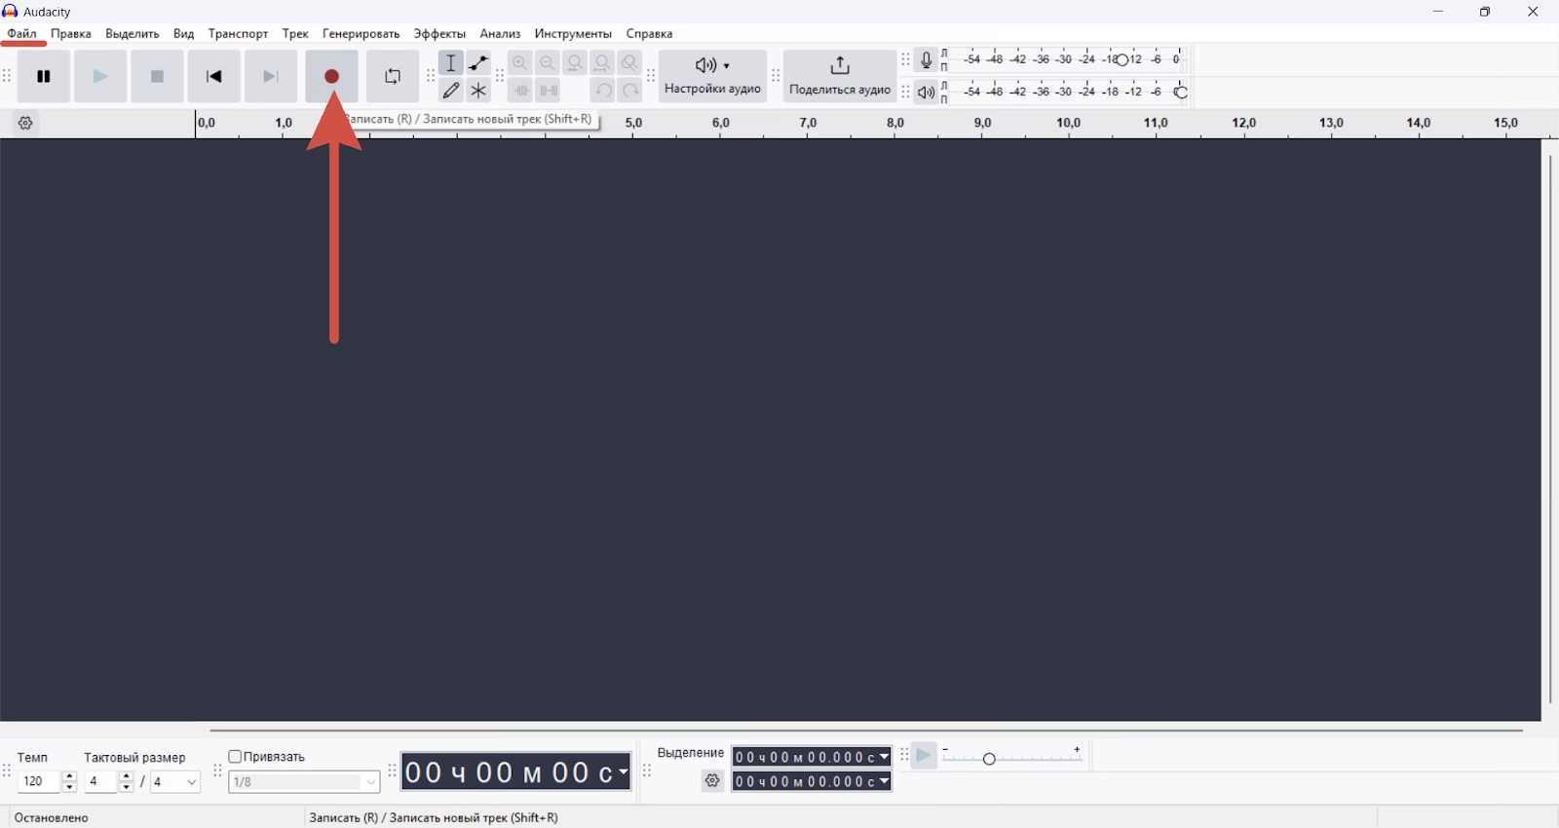The image size is (1559, 828).
Task: Click the Play-at-speed button
Action: 925,757
